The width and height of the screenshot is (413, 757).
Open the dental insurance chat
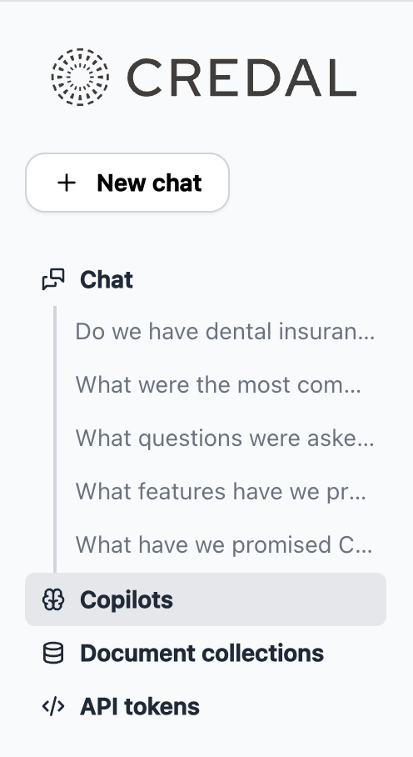tap(225, 332)
